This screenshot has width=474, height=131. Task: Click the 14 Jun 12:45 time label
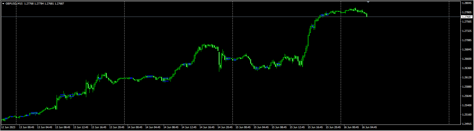pyautogui.click(x=189, y=127)
